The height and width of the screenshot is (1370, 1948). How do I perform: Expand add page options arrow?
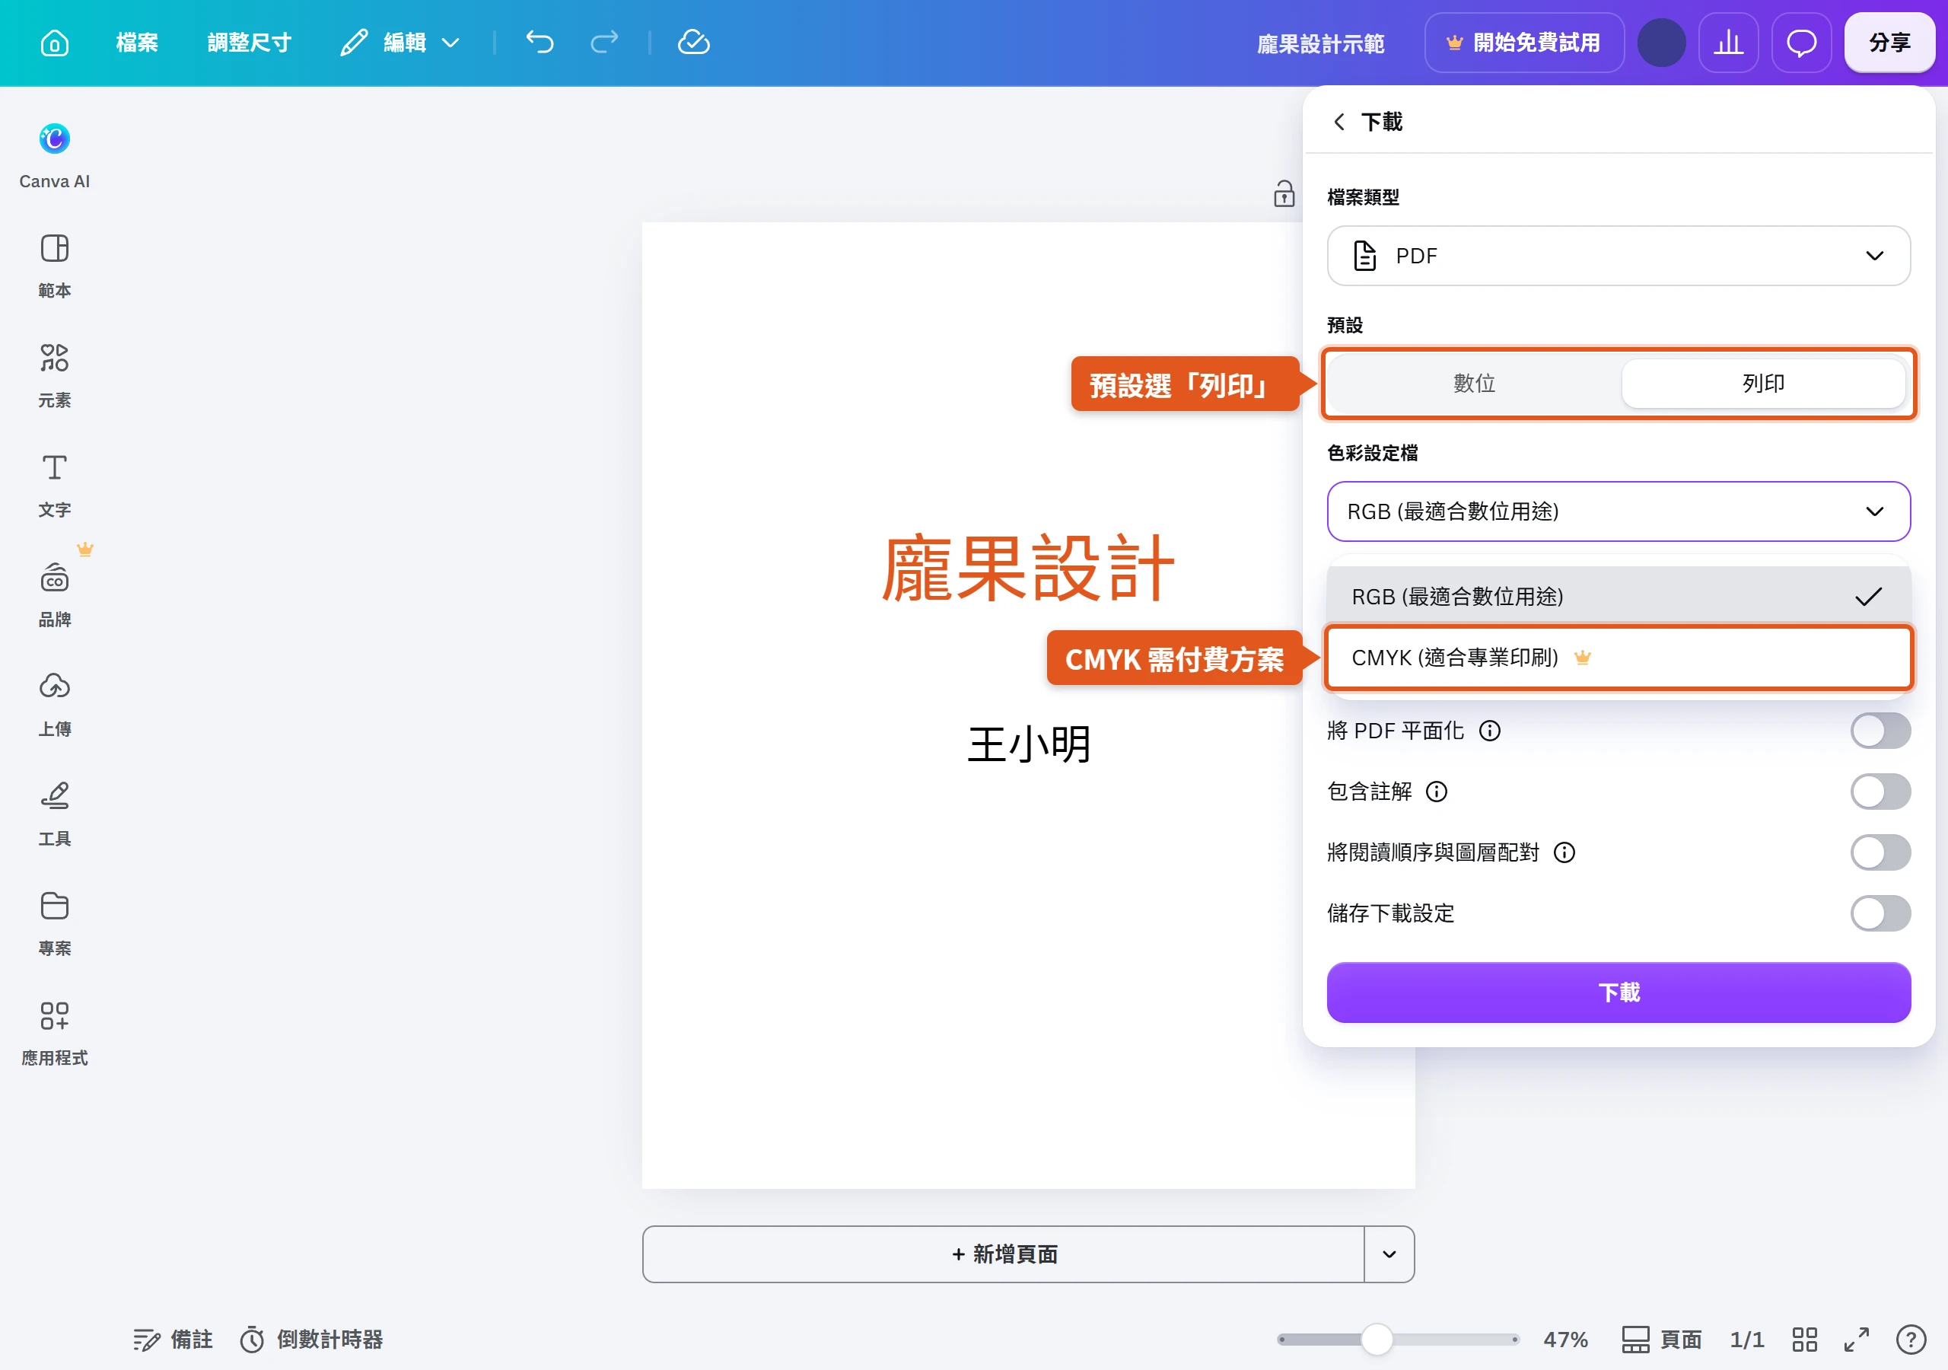click(x=1389, y=1254)
